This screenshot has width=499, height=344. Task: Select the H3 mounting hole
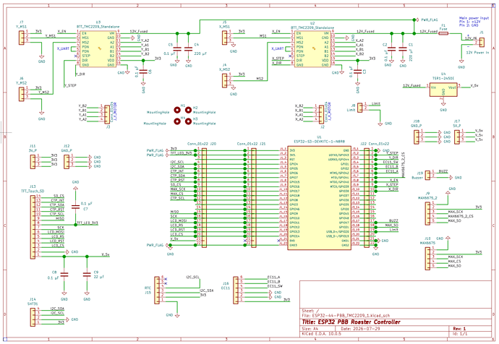tap(189, 121)
